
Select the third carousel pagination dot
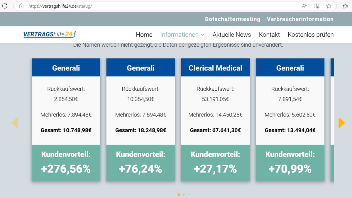tap(189, 194)
